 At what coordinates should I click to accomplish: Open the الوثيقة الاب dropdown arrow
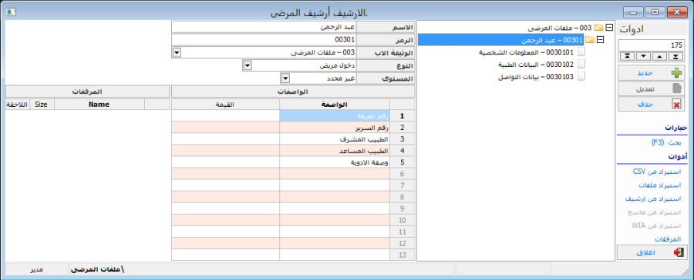coord(176,53)
